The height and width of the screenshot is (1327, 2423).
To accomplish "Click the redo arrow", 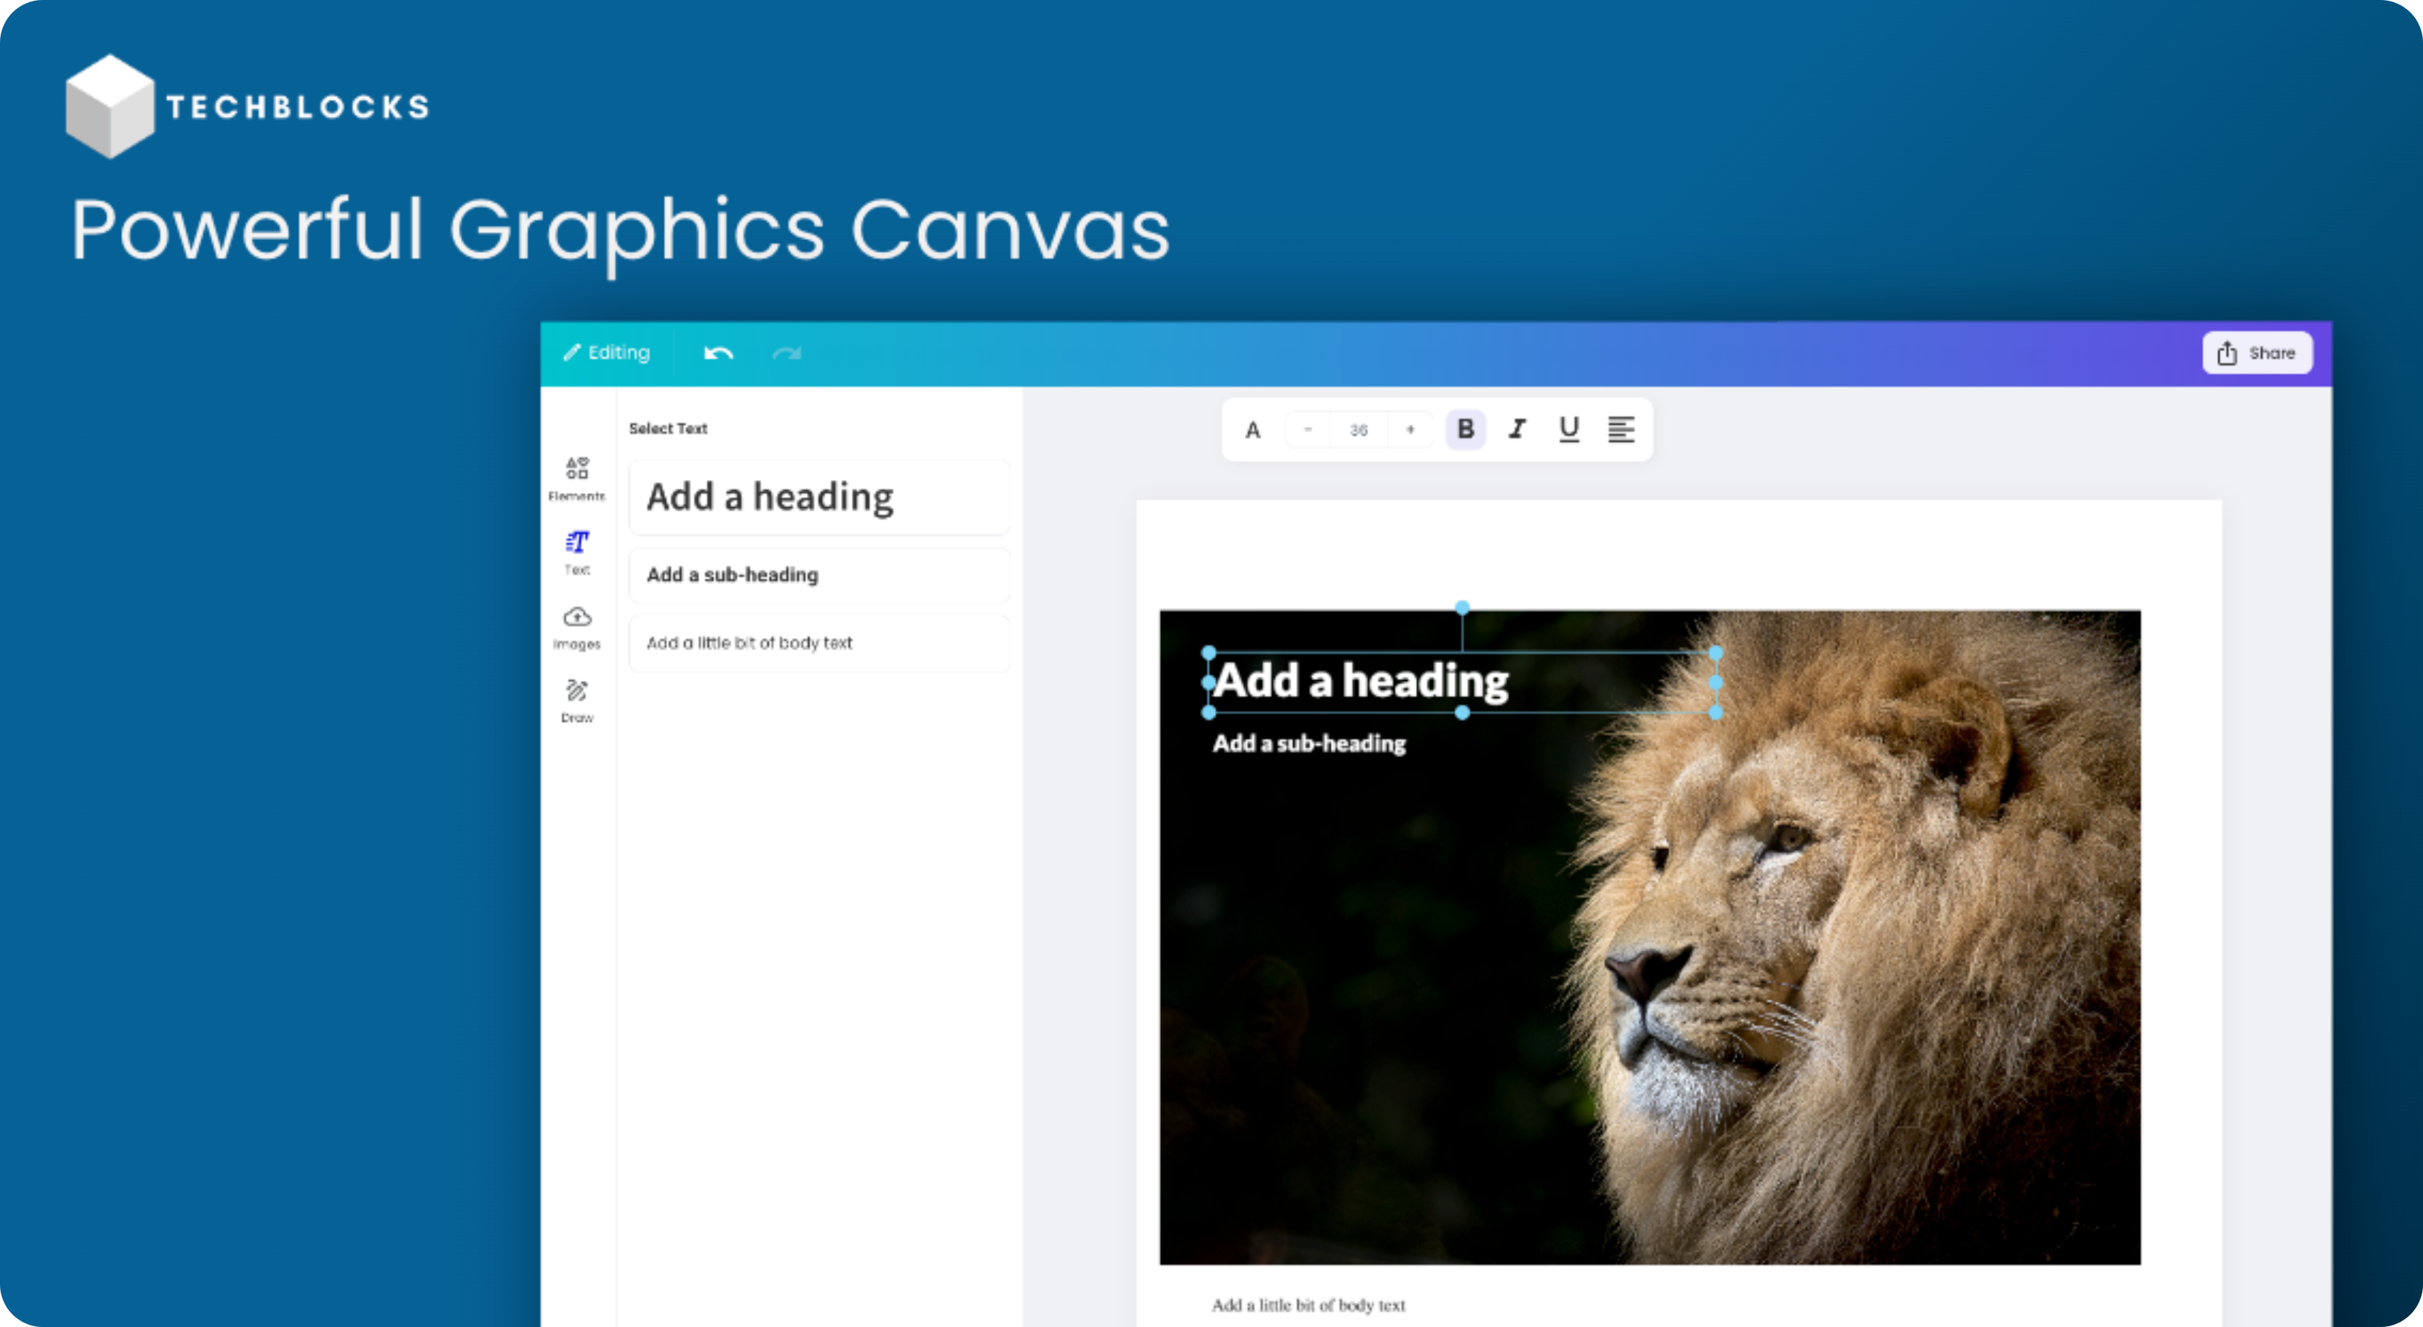I will pos(788,353).
